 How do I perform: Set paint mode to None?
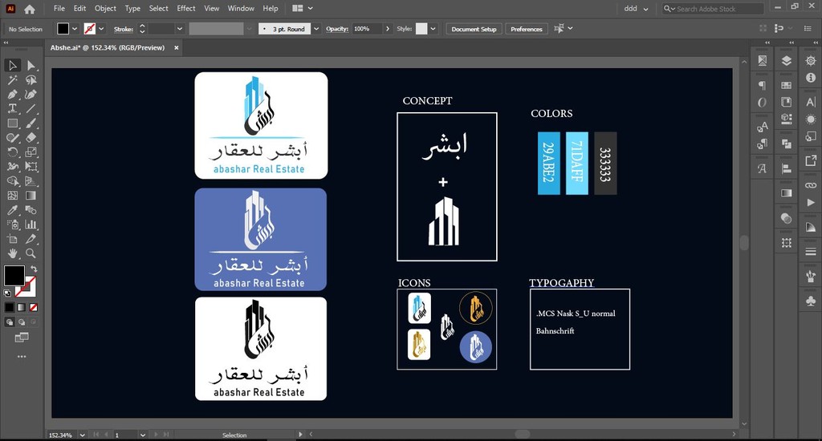(34, 307)
